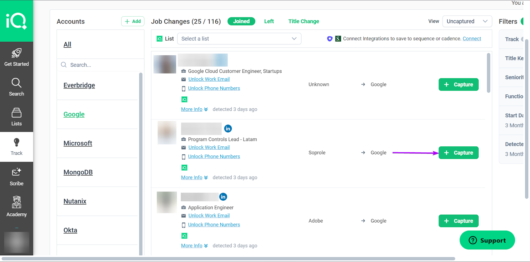
Task: Click profile photo of Google Cloud Customer Engineer
Action: (165, 64)
